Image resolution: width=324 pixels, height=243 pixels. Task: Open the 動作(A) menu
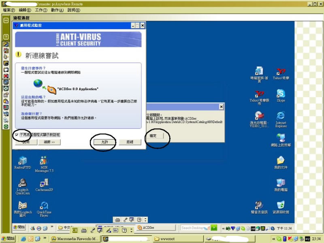pos(57,10)
